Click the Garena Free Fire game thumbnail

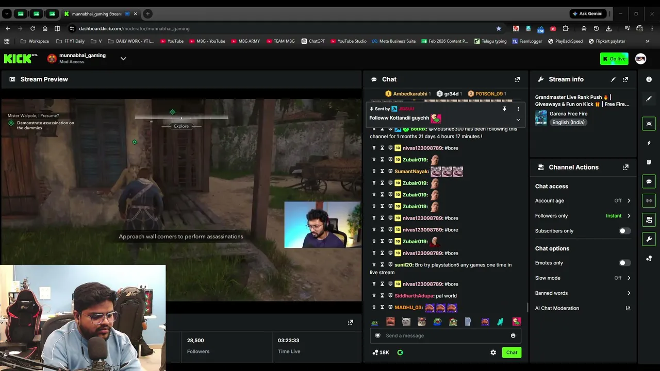coord(541,118)
